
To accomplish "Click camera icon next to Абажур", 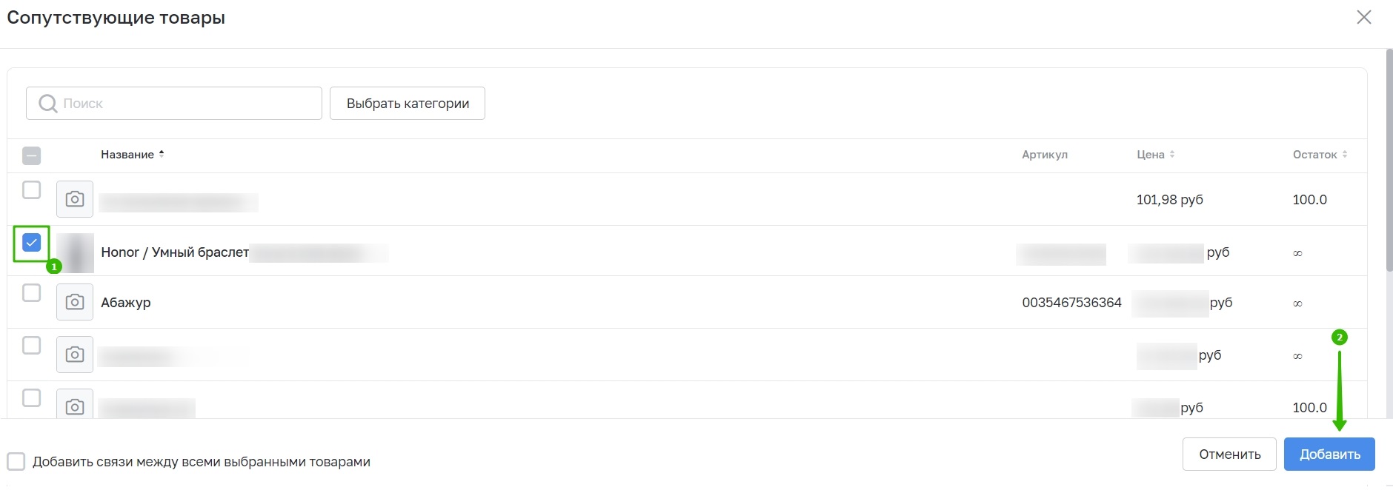I will [x=75, y=302].
